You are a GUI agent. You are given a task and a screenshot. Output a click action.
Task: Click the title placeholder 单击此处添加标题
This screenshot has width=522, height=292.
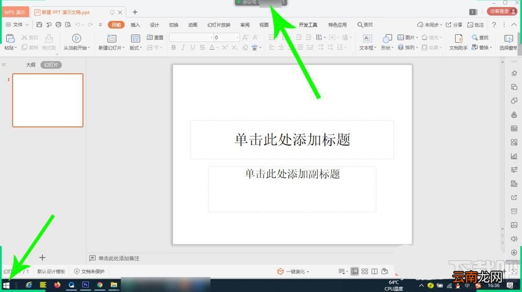pyautogui.click(x=292, y=140)
